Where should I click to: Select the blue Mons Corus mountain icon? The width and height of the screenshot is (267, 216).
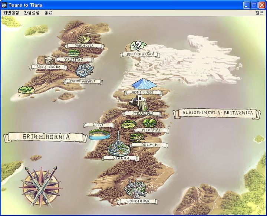144,84
